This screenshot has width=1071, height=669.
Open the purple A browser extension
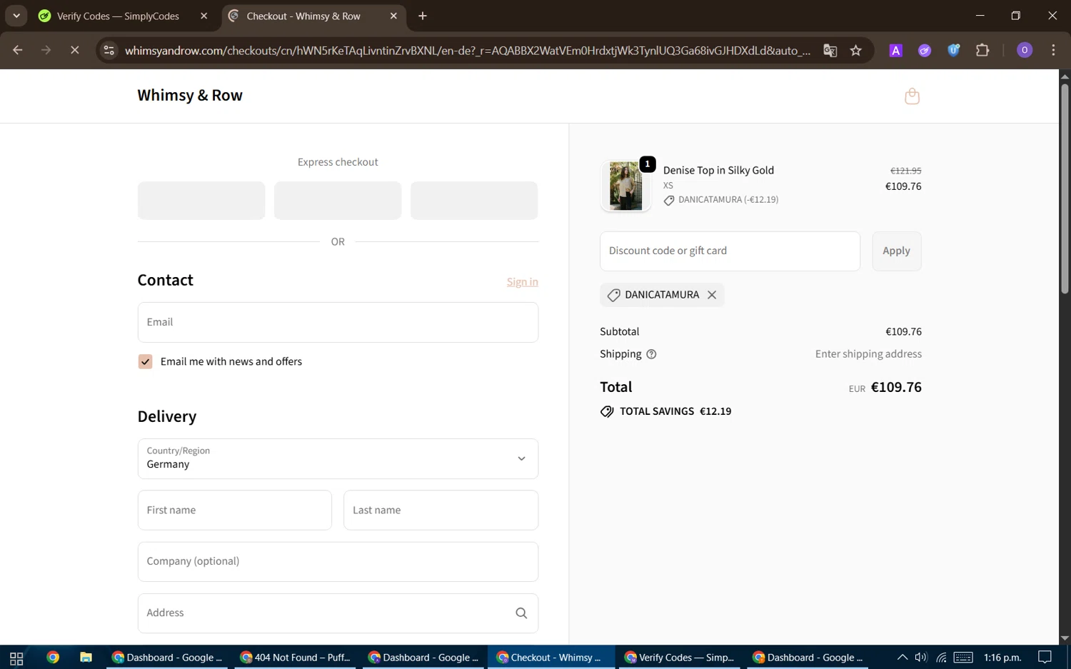[895, 51]
